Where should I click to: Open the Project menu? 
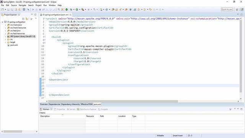click(x=38, y=5)
